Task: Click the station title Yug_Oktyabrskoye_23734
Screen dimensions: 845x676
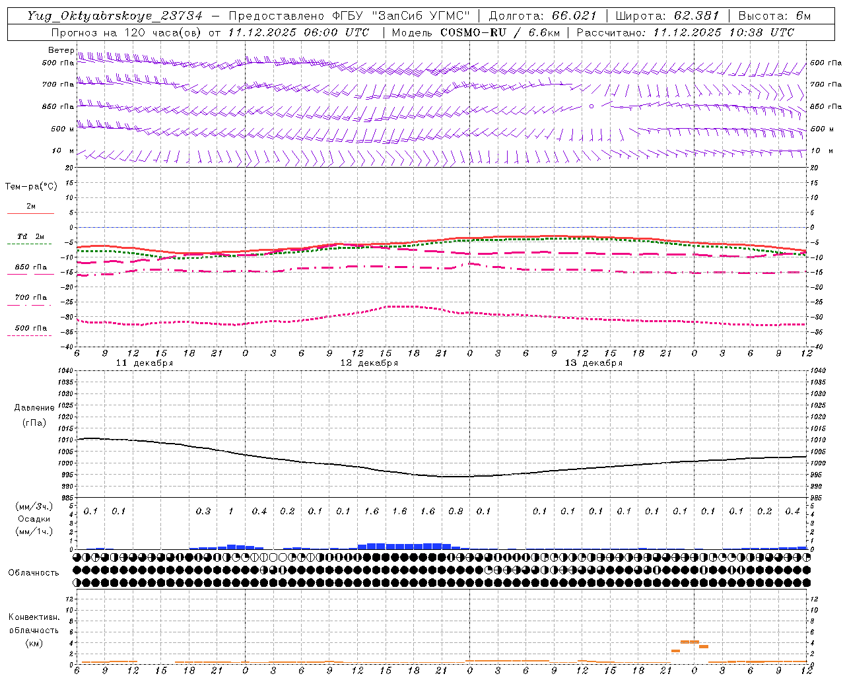Action: tap(114, 16)
